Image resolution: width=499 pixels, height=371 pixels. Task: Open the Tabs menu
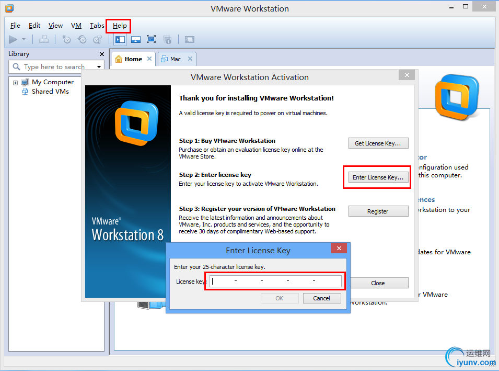97,26
